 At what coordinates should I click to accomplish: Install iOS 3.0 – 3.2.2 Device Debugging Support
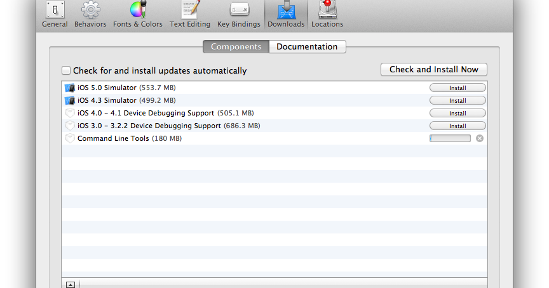coord(457,126)
